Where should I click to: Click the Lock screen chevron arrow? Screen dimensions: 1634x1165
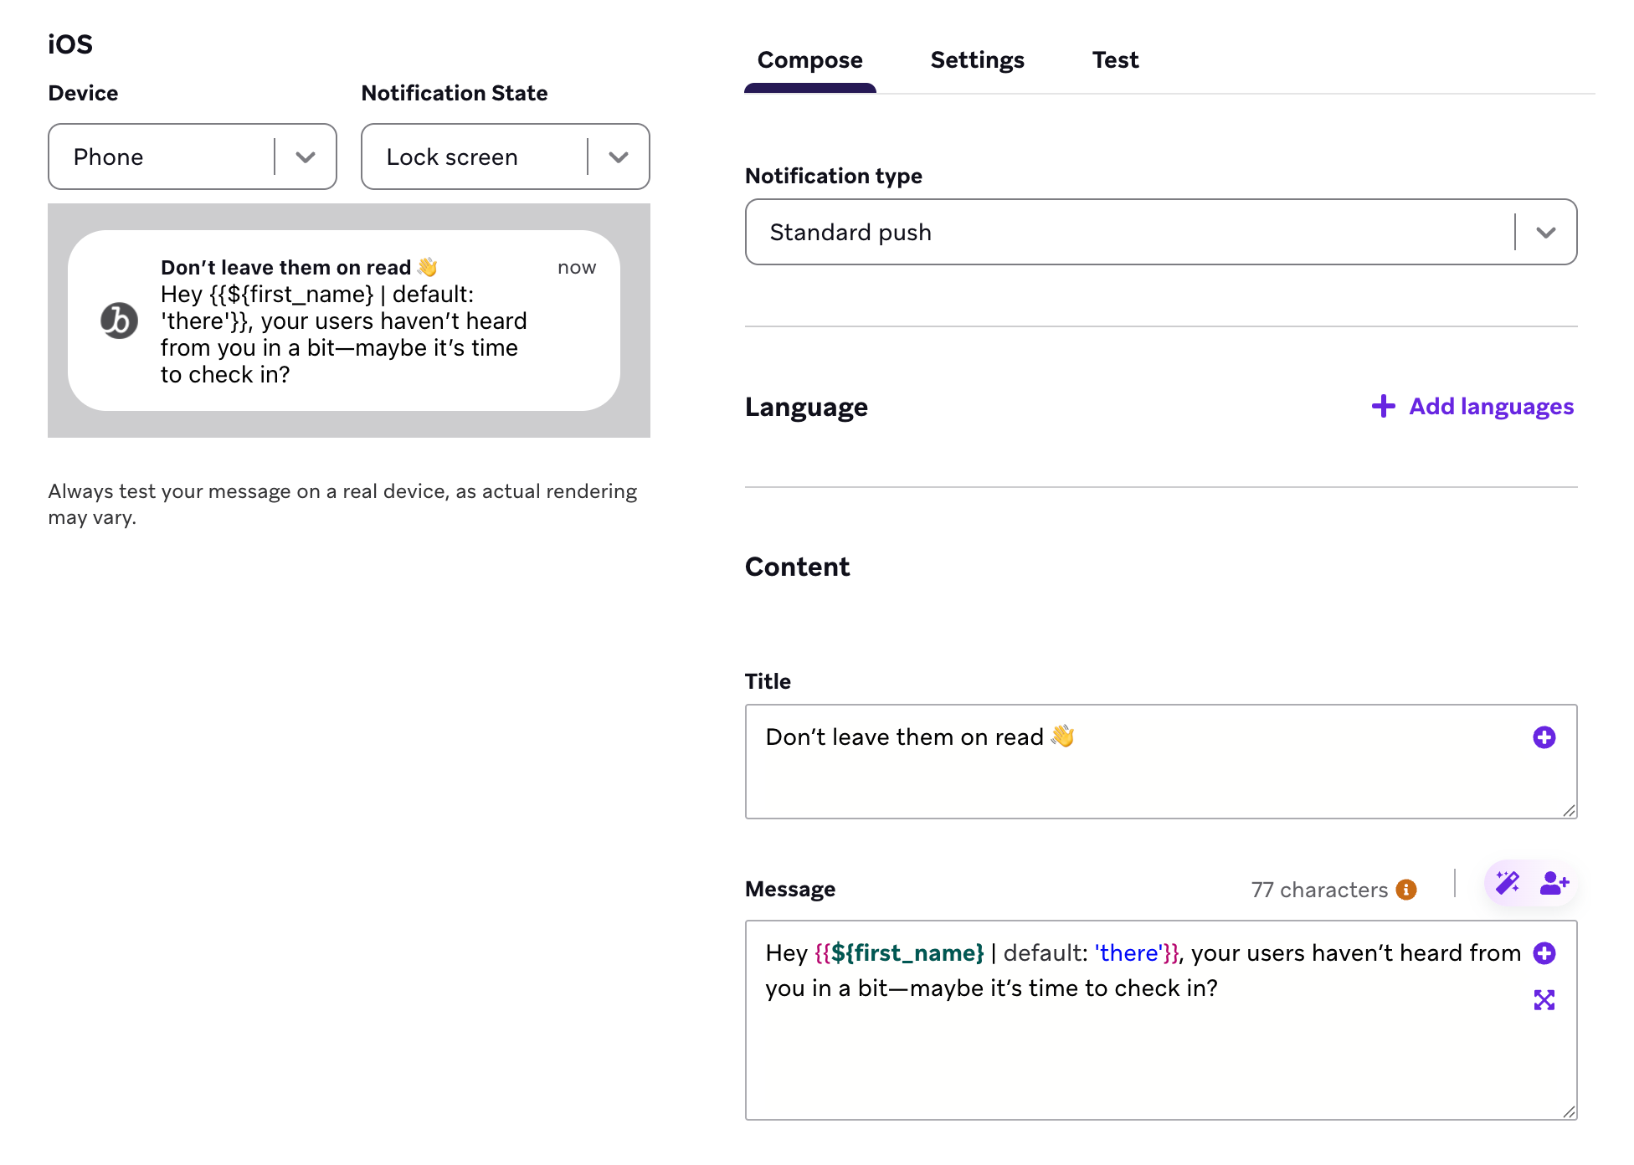[x=619, y=157]
